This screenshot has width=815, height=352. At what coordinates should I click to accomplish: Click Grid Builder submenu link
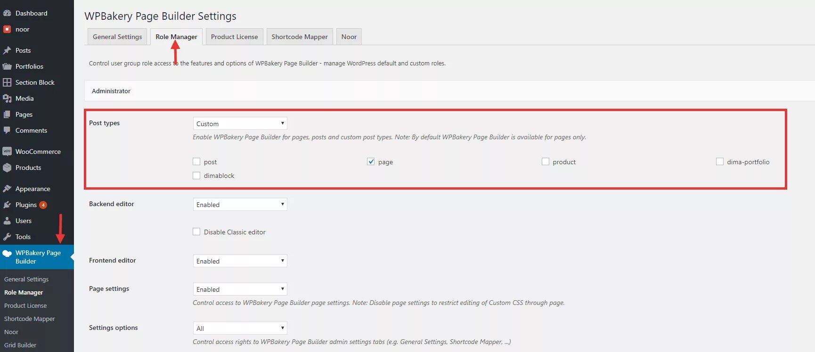[x=20, y=345]
